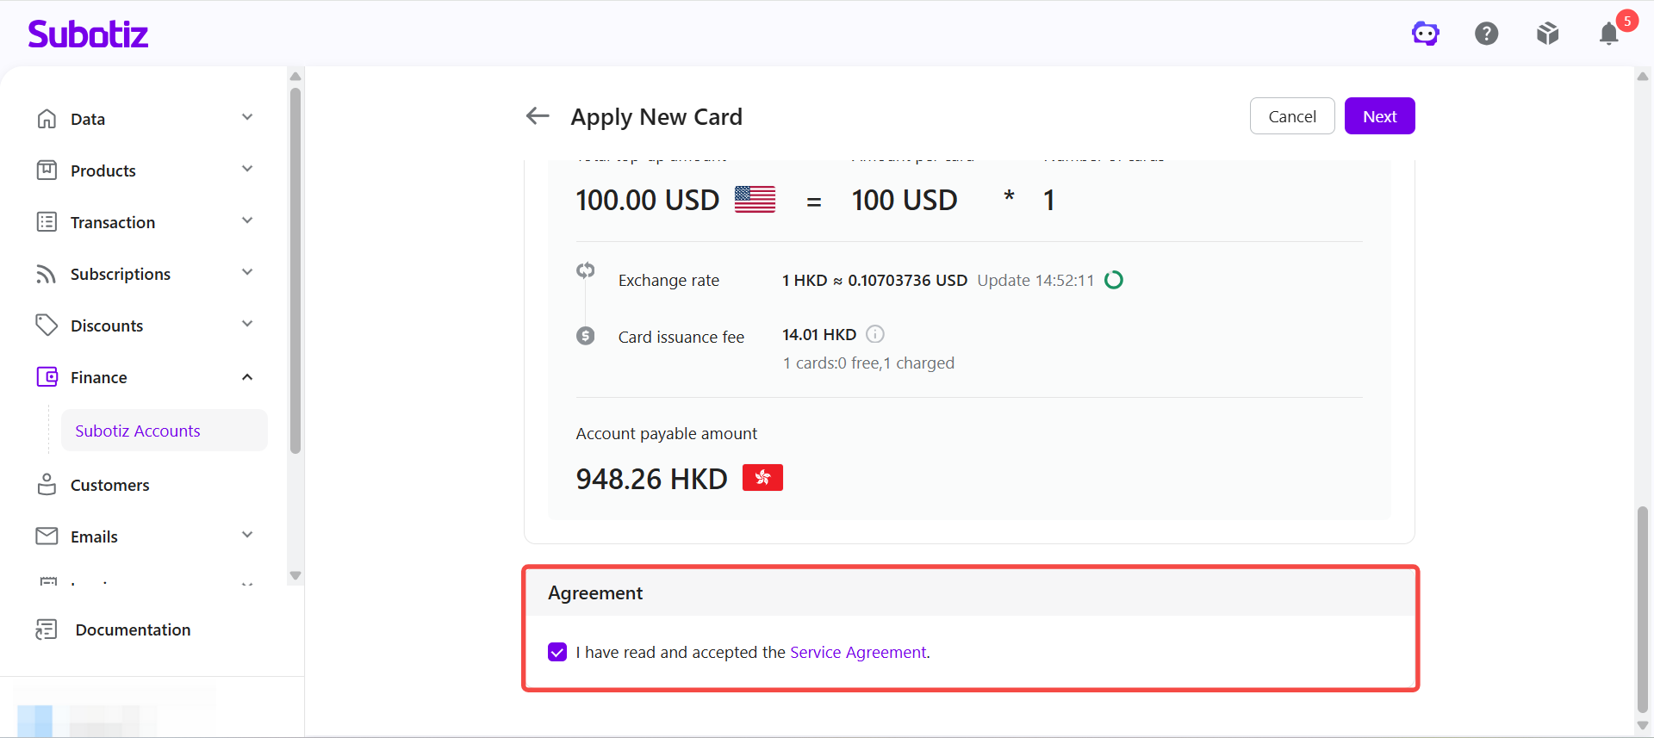Click the Emails envelope icon
The image size is (1654, 738).
(x=47, y=536)
